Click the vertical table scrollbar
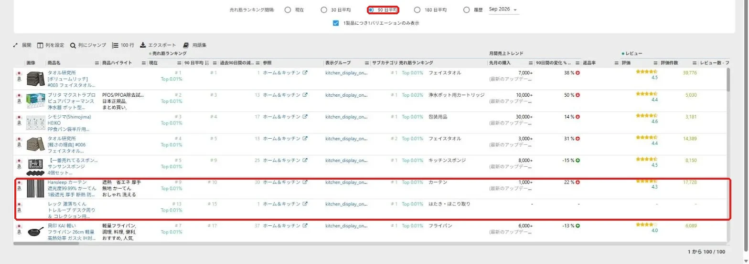Image resolution: width=749 pixels, height=264 pixels. [728, 80]
